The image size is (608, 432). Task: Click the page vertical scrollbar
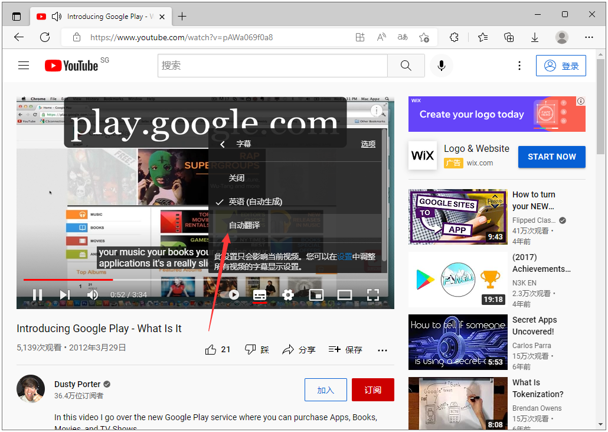tap(600, 107)
